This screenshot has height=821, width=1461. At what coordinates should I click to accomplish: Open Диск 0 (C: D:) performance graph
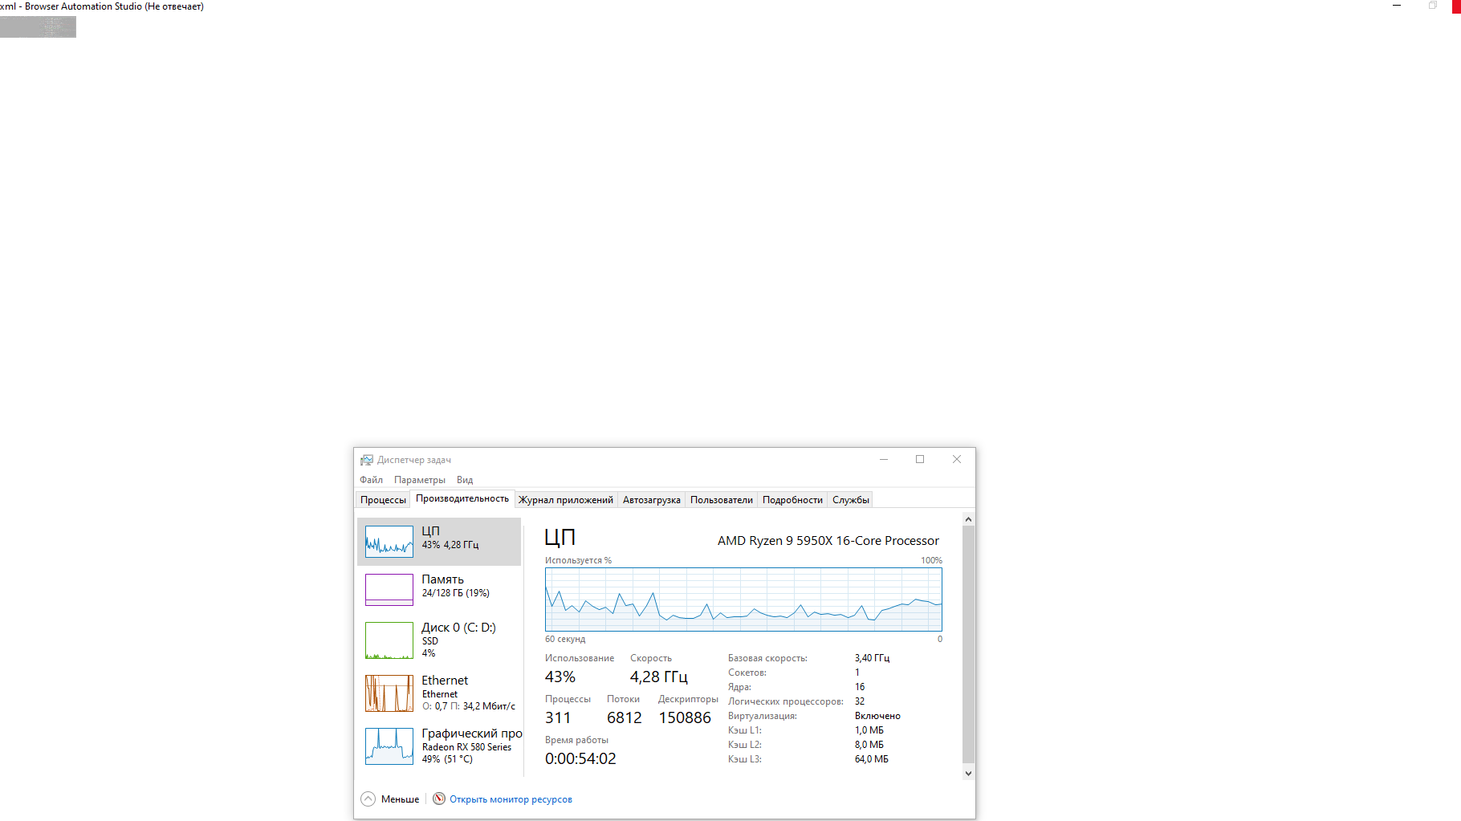[x=389, y=640]
